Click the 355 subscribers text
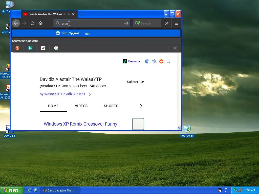This screenshot has height=194, width=259. coord(74,86)
